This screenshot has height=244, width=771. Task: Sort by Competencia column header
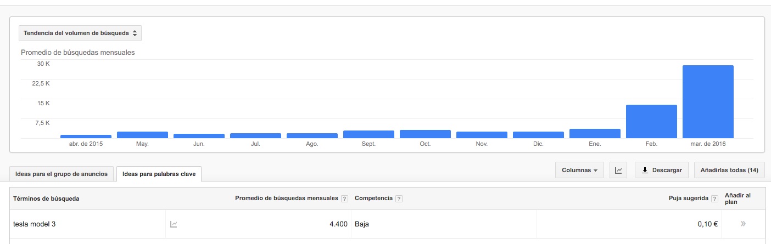[x=374, y=198]
